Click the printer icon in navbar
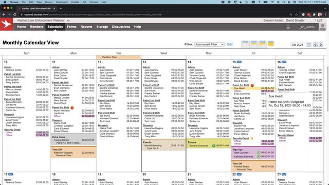 288,27
